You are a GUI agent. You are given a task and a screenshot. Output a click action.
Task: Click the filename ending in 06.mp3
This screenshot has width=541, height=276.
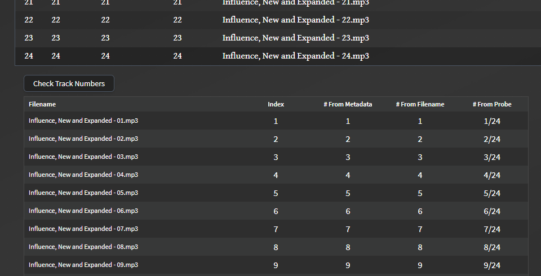coord(83,211)
